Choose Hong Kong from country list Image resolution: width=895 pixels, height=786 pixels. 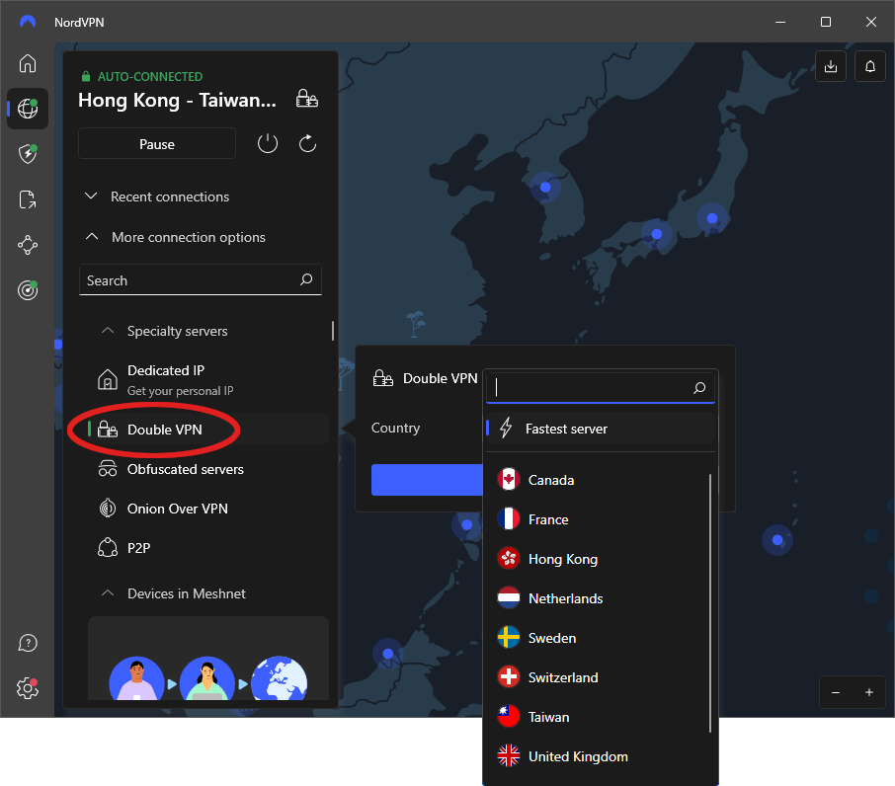(x=598, y=559)
